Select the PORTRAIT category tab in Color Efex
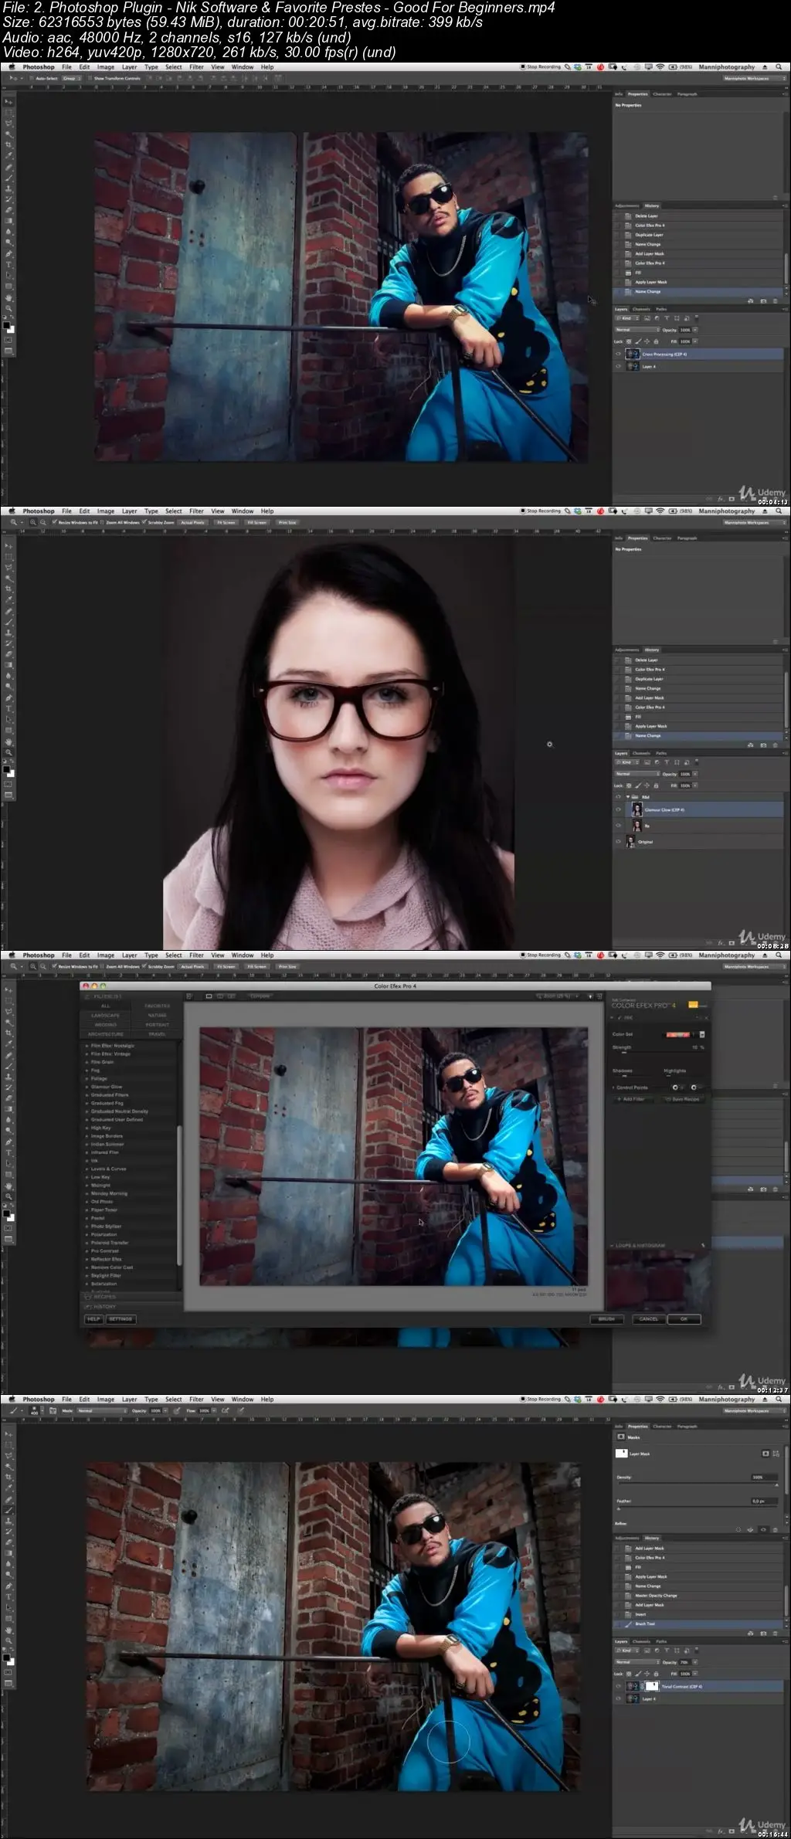 [x=157, y=1025]
